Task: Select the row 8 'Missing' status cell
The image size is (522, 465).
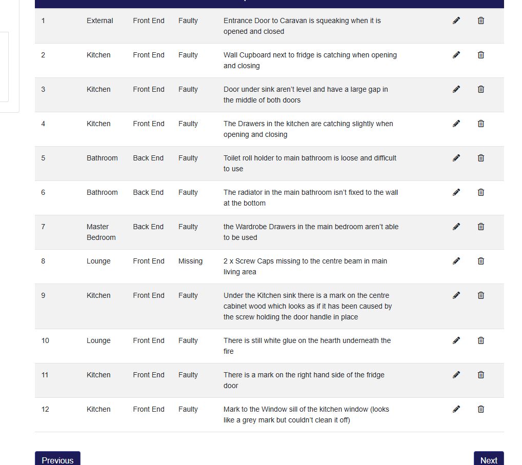Action: pyautogui.click(x=190, y=261)
